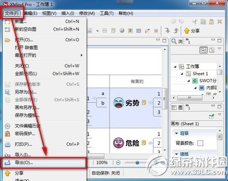Click the note icon beside 劣势 topic
This screenshot has width=228, height=181.
pyautogui.click(x=144, y=103)
